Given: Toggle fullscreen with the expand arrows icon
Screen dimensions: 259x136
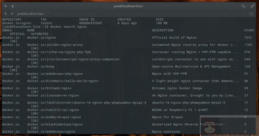Looking at the screenshot, I should click(x=253, y=6).
